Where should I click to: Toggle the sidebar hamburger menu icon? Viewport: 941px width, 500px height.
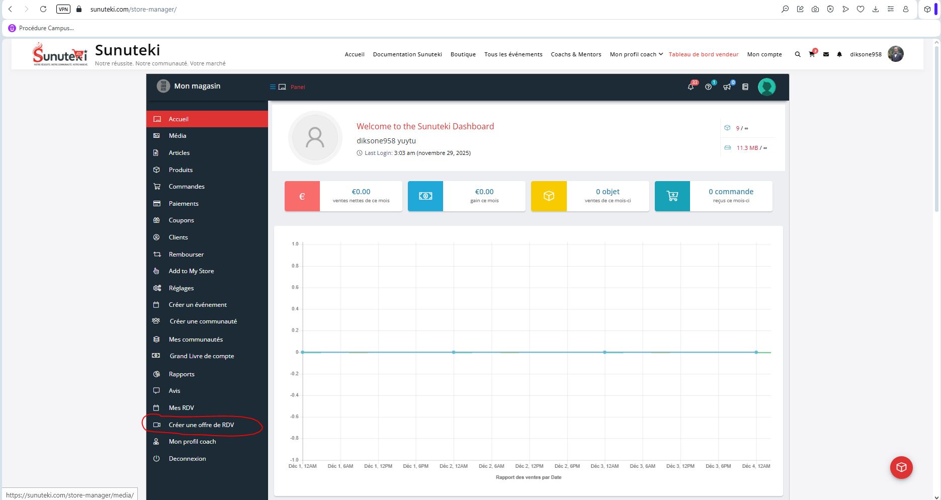click(273, 87)
